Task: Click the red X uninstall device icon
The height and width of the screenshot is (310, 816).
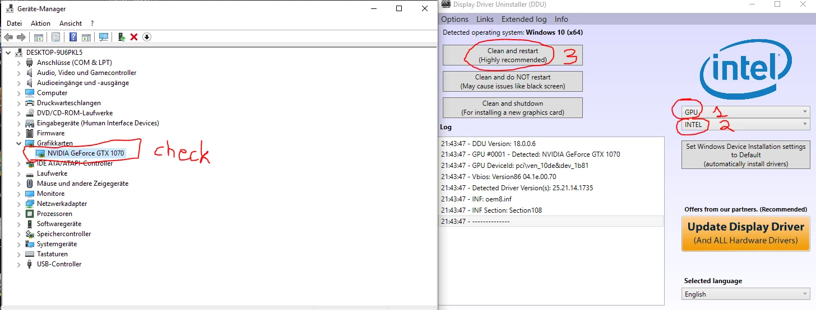Action: pos(134,37)
